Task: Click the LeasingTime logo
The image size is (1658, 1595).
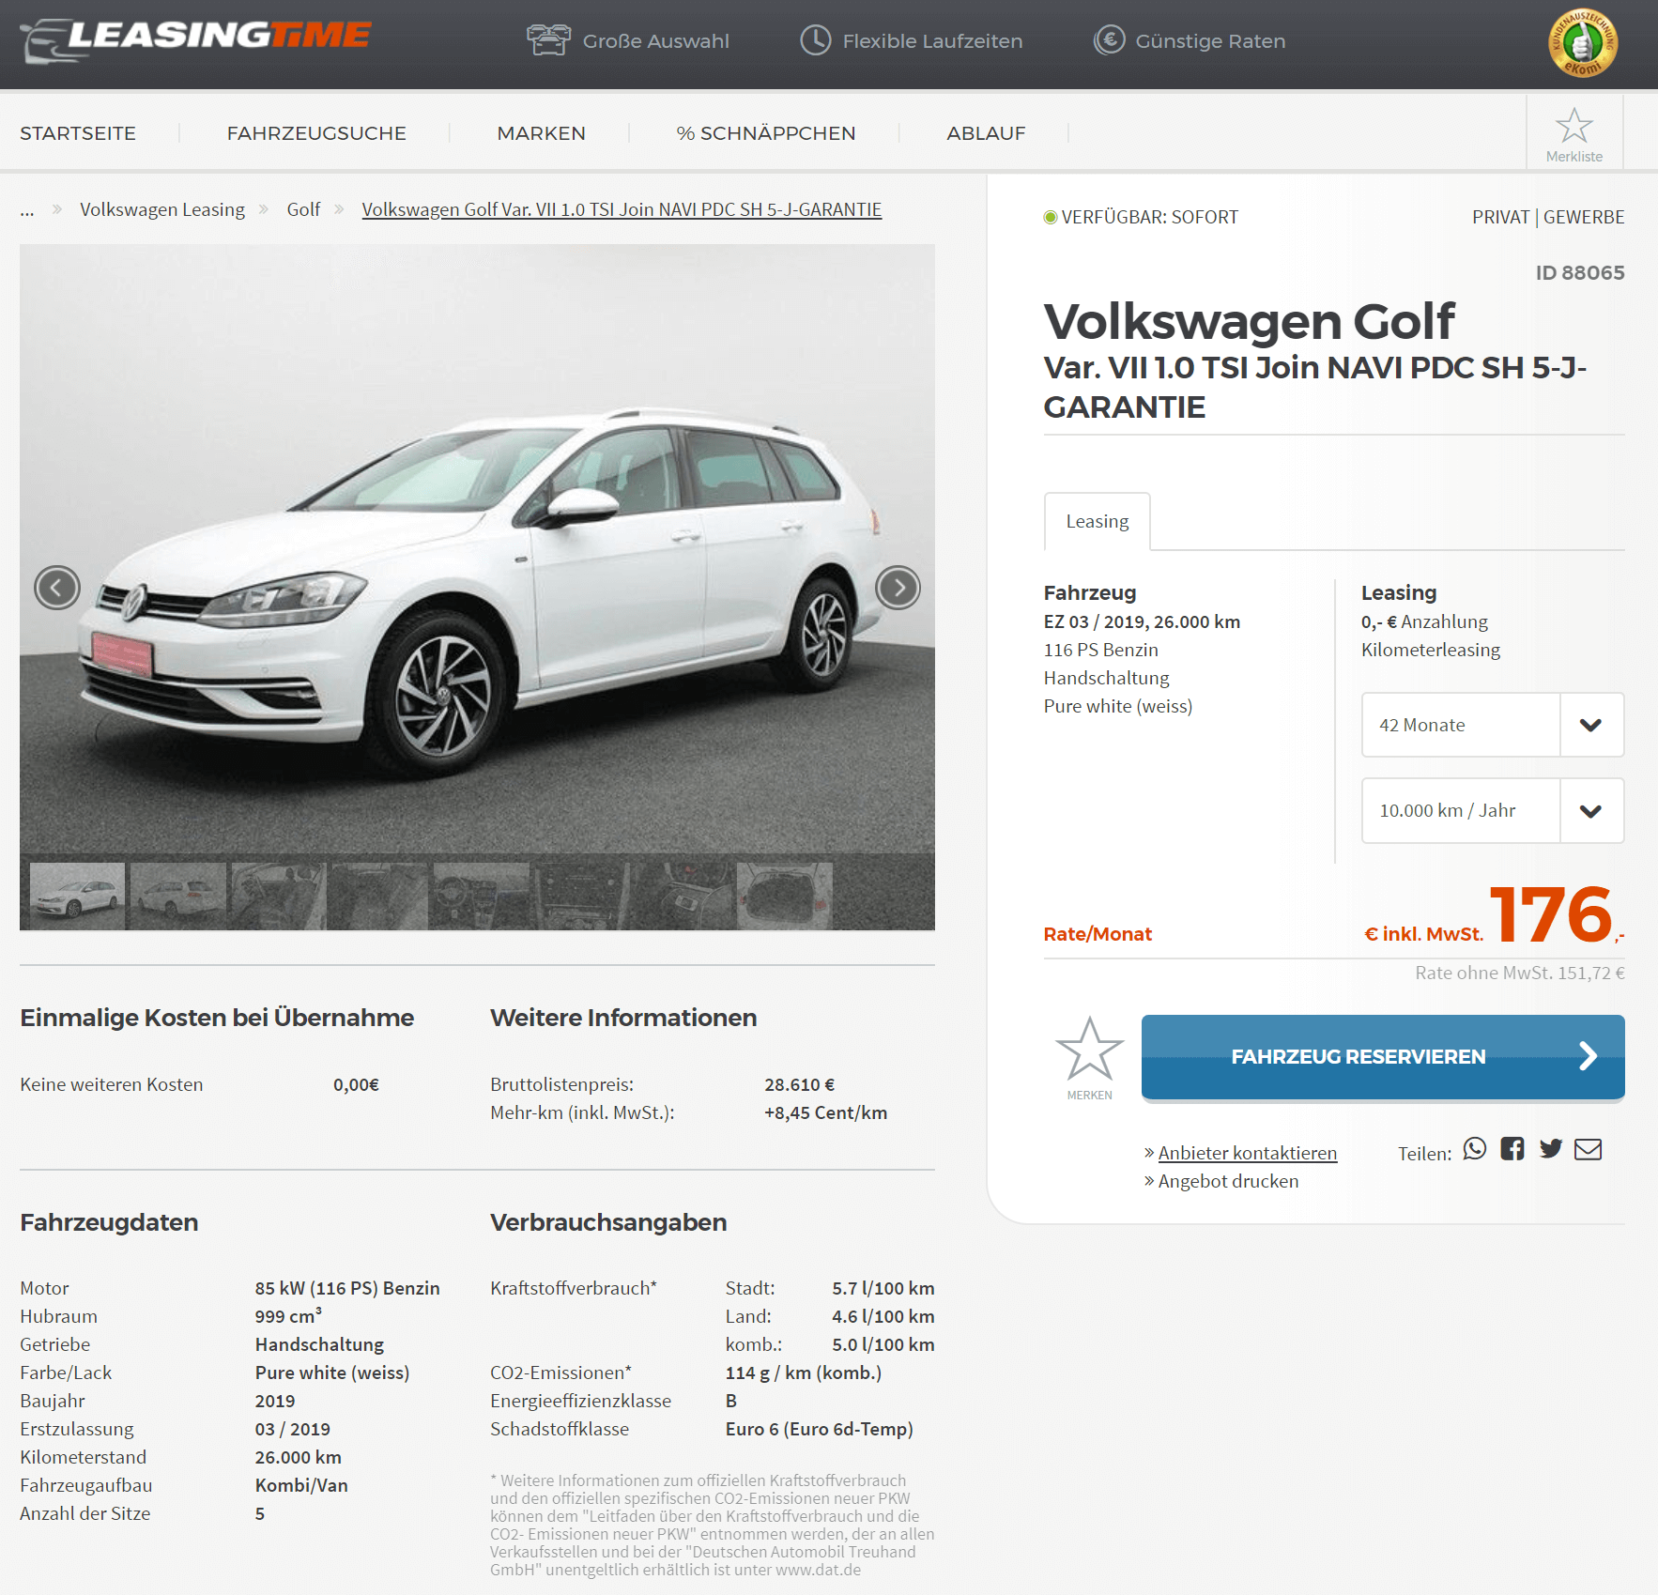Action: (195, 39)
